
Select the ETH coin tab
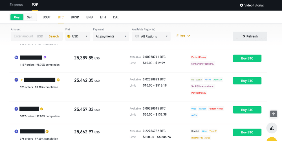point(103,17)
